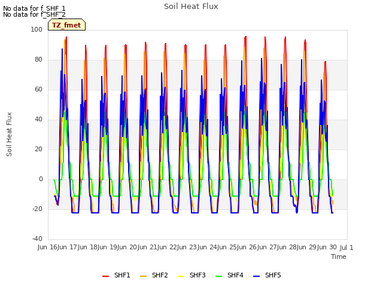383x287 pixels.
Task: Click the 'No data for f_SHF_2' message
Action: (x=34, y=14)
